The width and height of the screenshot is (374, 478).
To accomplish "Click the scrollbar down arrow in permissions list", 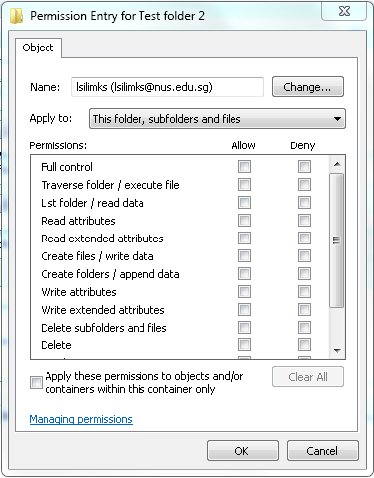I will pos(337,350).
